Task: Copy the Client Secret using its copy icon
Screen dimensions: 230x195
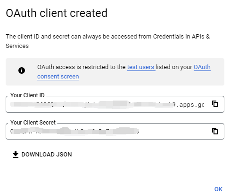Action: point(215,131)
